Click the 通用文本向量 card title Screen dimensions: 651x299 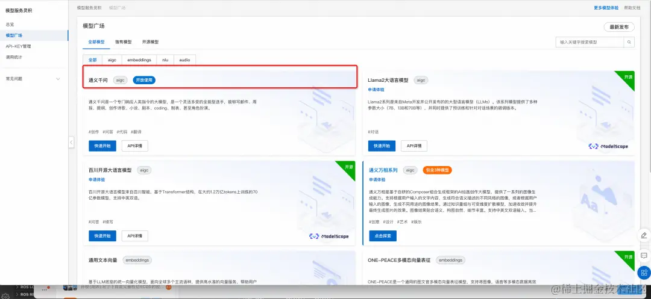(x=103, y=260)
